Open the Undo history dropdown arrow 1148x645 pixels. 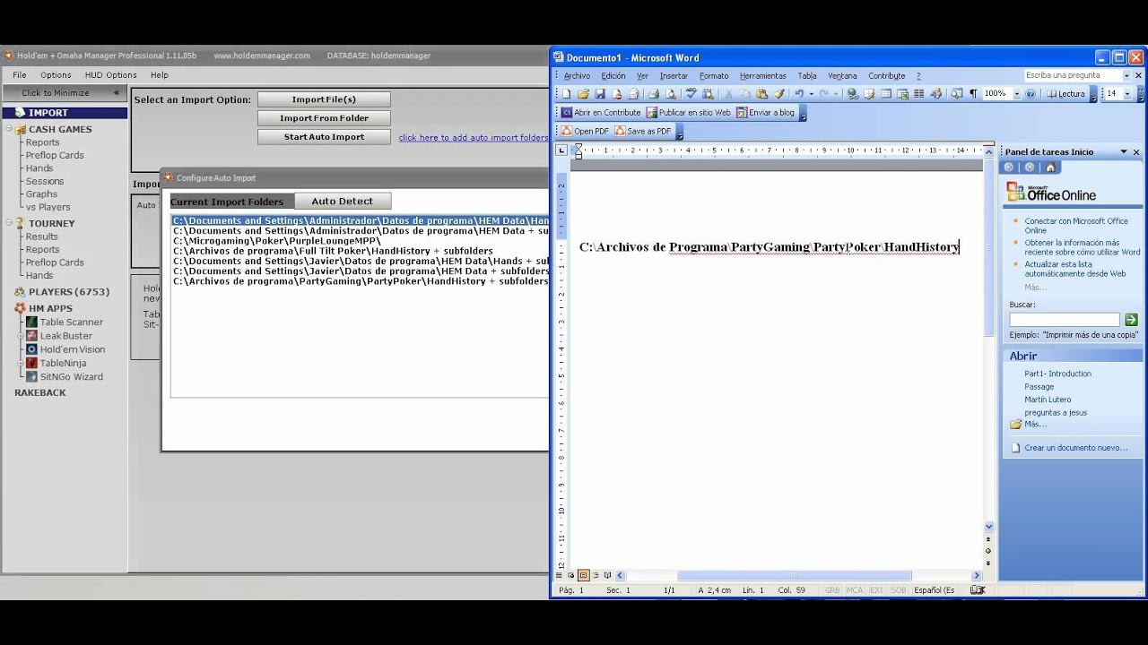pyautogui.click(x=812, y=93)
